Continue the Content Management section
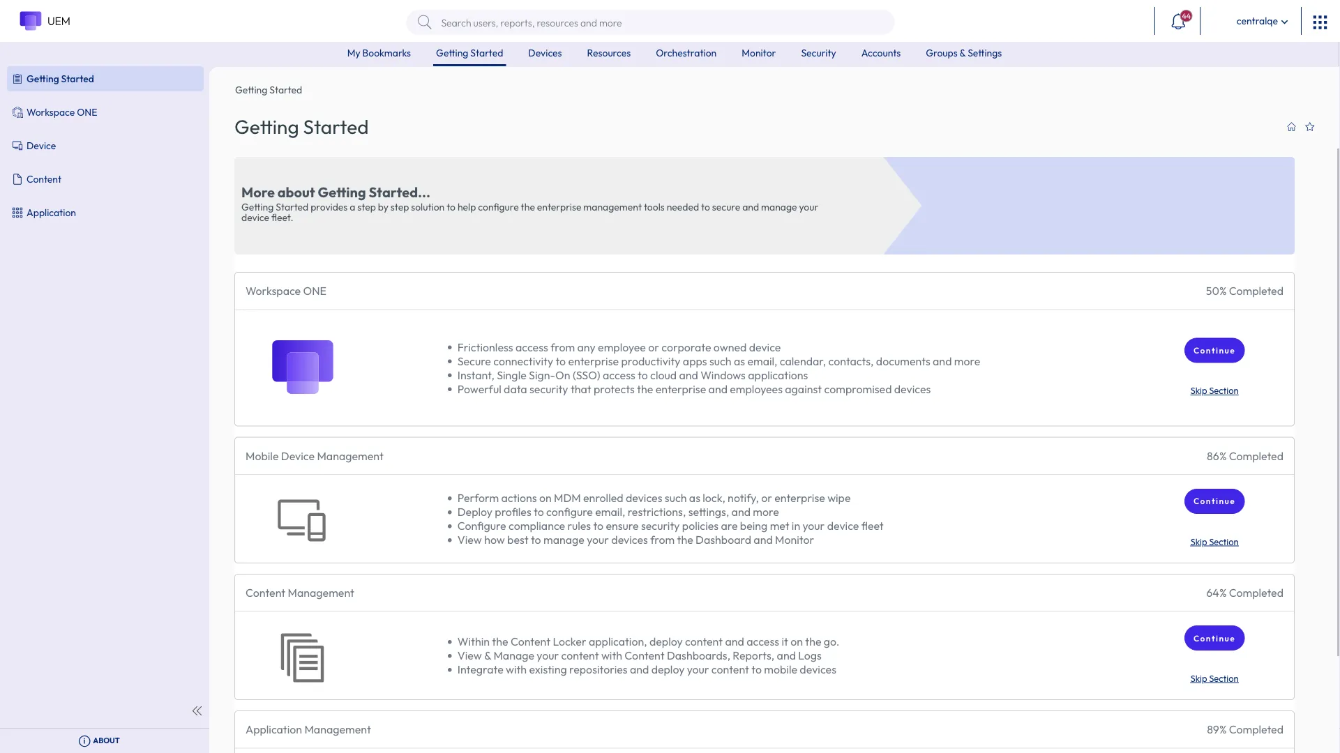Image resolution: width=1340 pixels, height=753 pixels. click(1214, 639)
